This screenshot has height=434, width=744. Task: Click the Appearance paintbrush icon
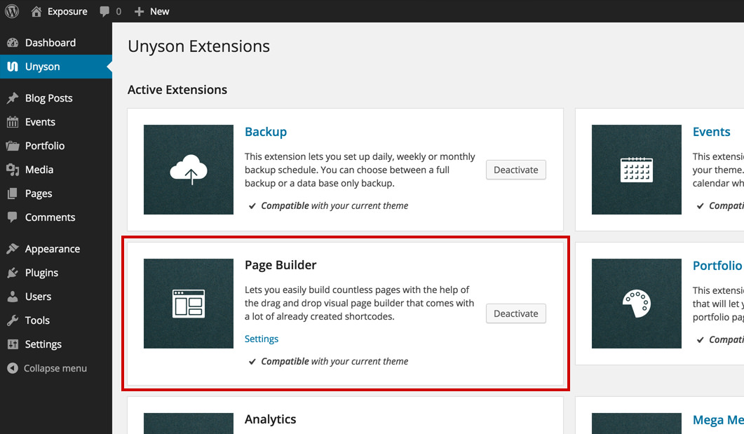coord(13,248)
